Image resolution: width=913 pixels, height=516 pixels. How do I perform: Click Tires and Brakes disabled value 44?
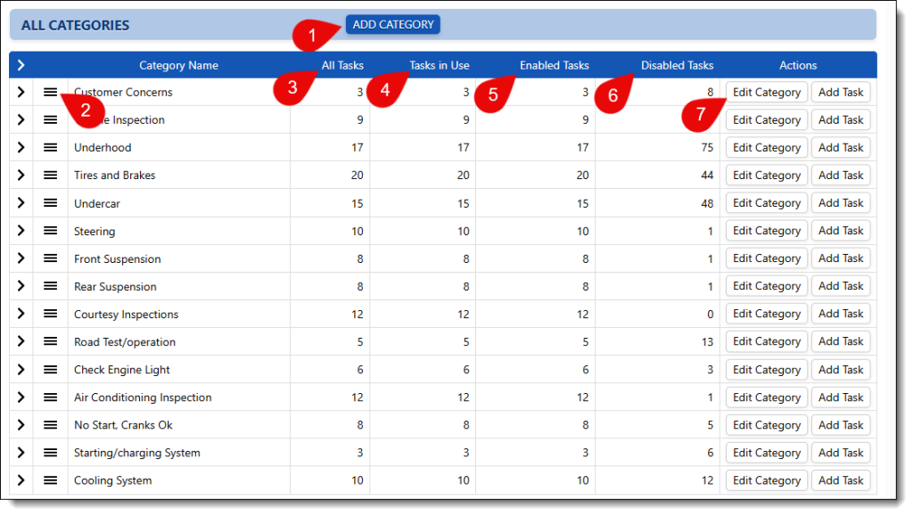[707, 175]
